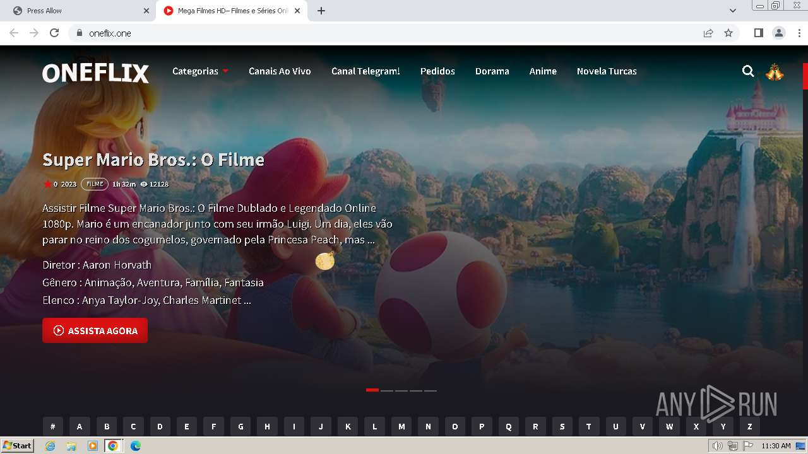
Task: Filter titles by the # symbol
Action: (x=53, y=426)
